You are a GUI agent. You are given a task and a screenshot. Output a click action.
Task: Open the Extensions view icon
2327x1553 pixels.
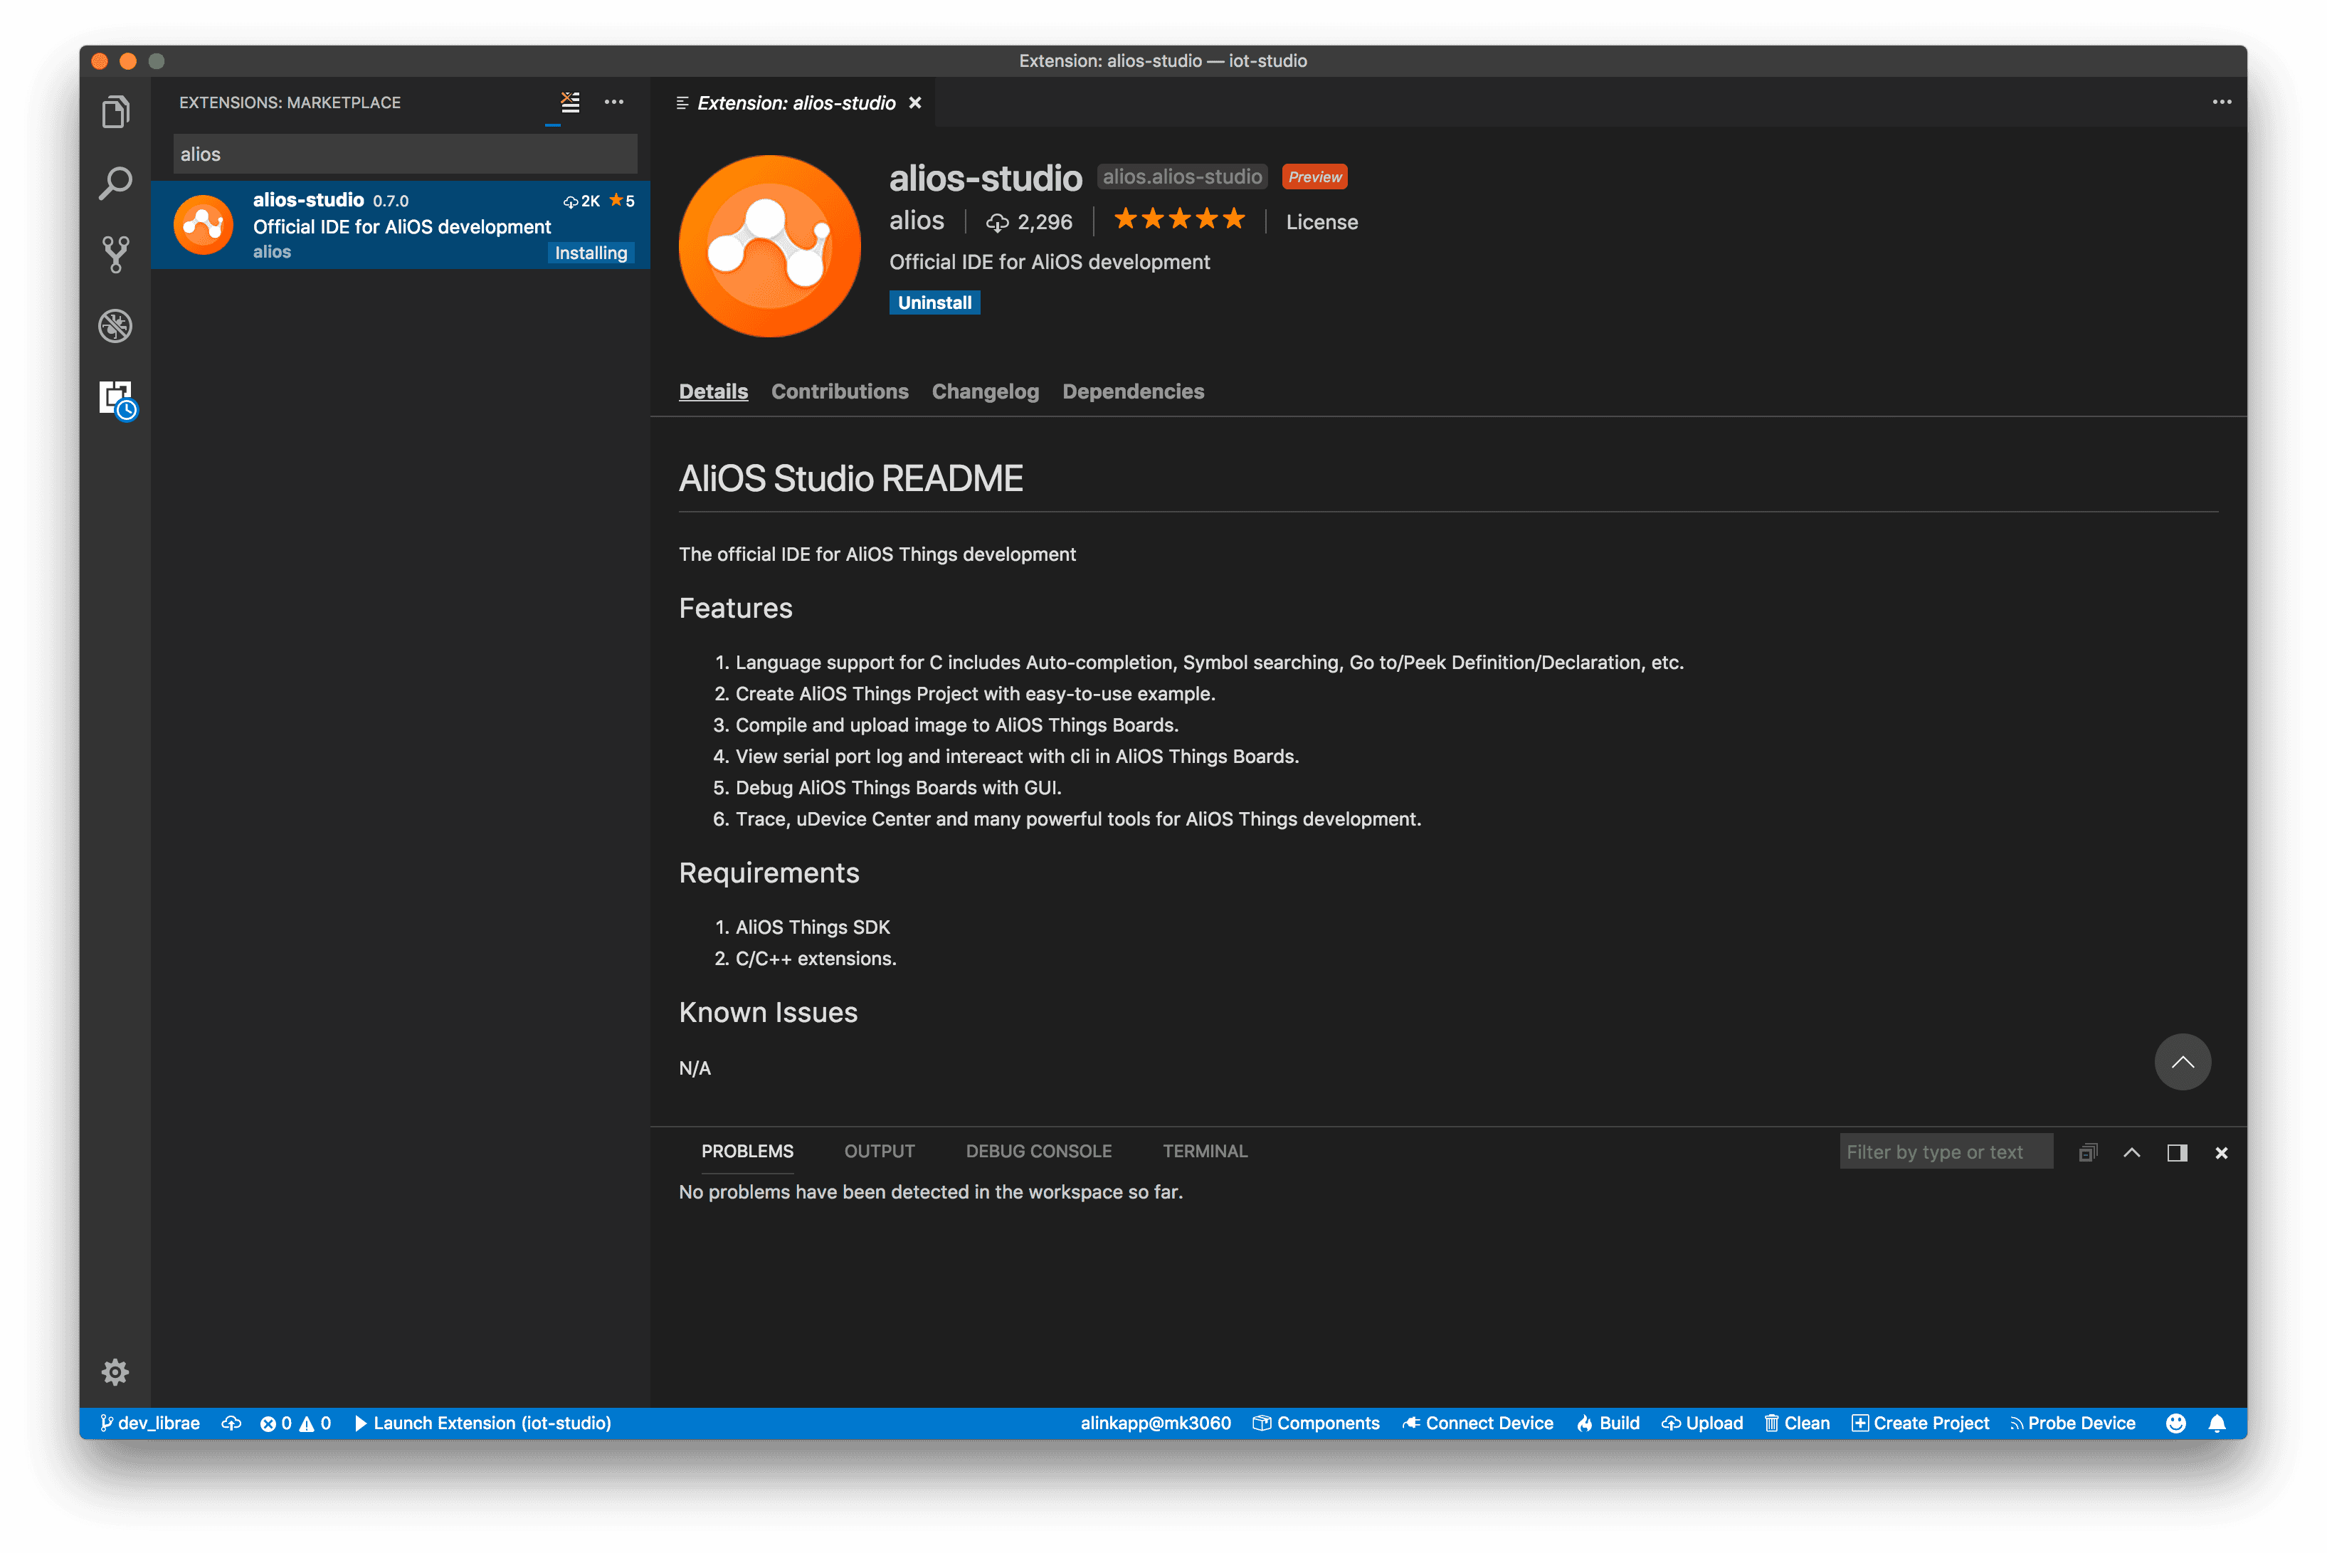116,398
